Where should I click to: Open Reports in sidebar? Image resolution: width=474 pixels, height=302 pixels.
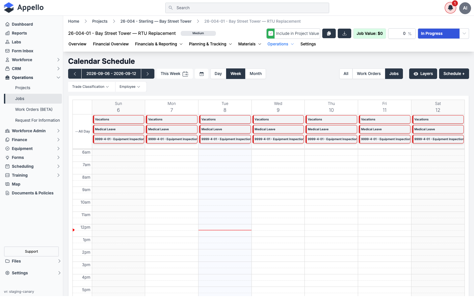19,33
